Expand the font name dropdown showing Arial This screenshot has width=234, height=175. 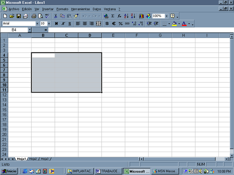click(37, 23)
